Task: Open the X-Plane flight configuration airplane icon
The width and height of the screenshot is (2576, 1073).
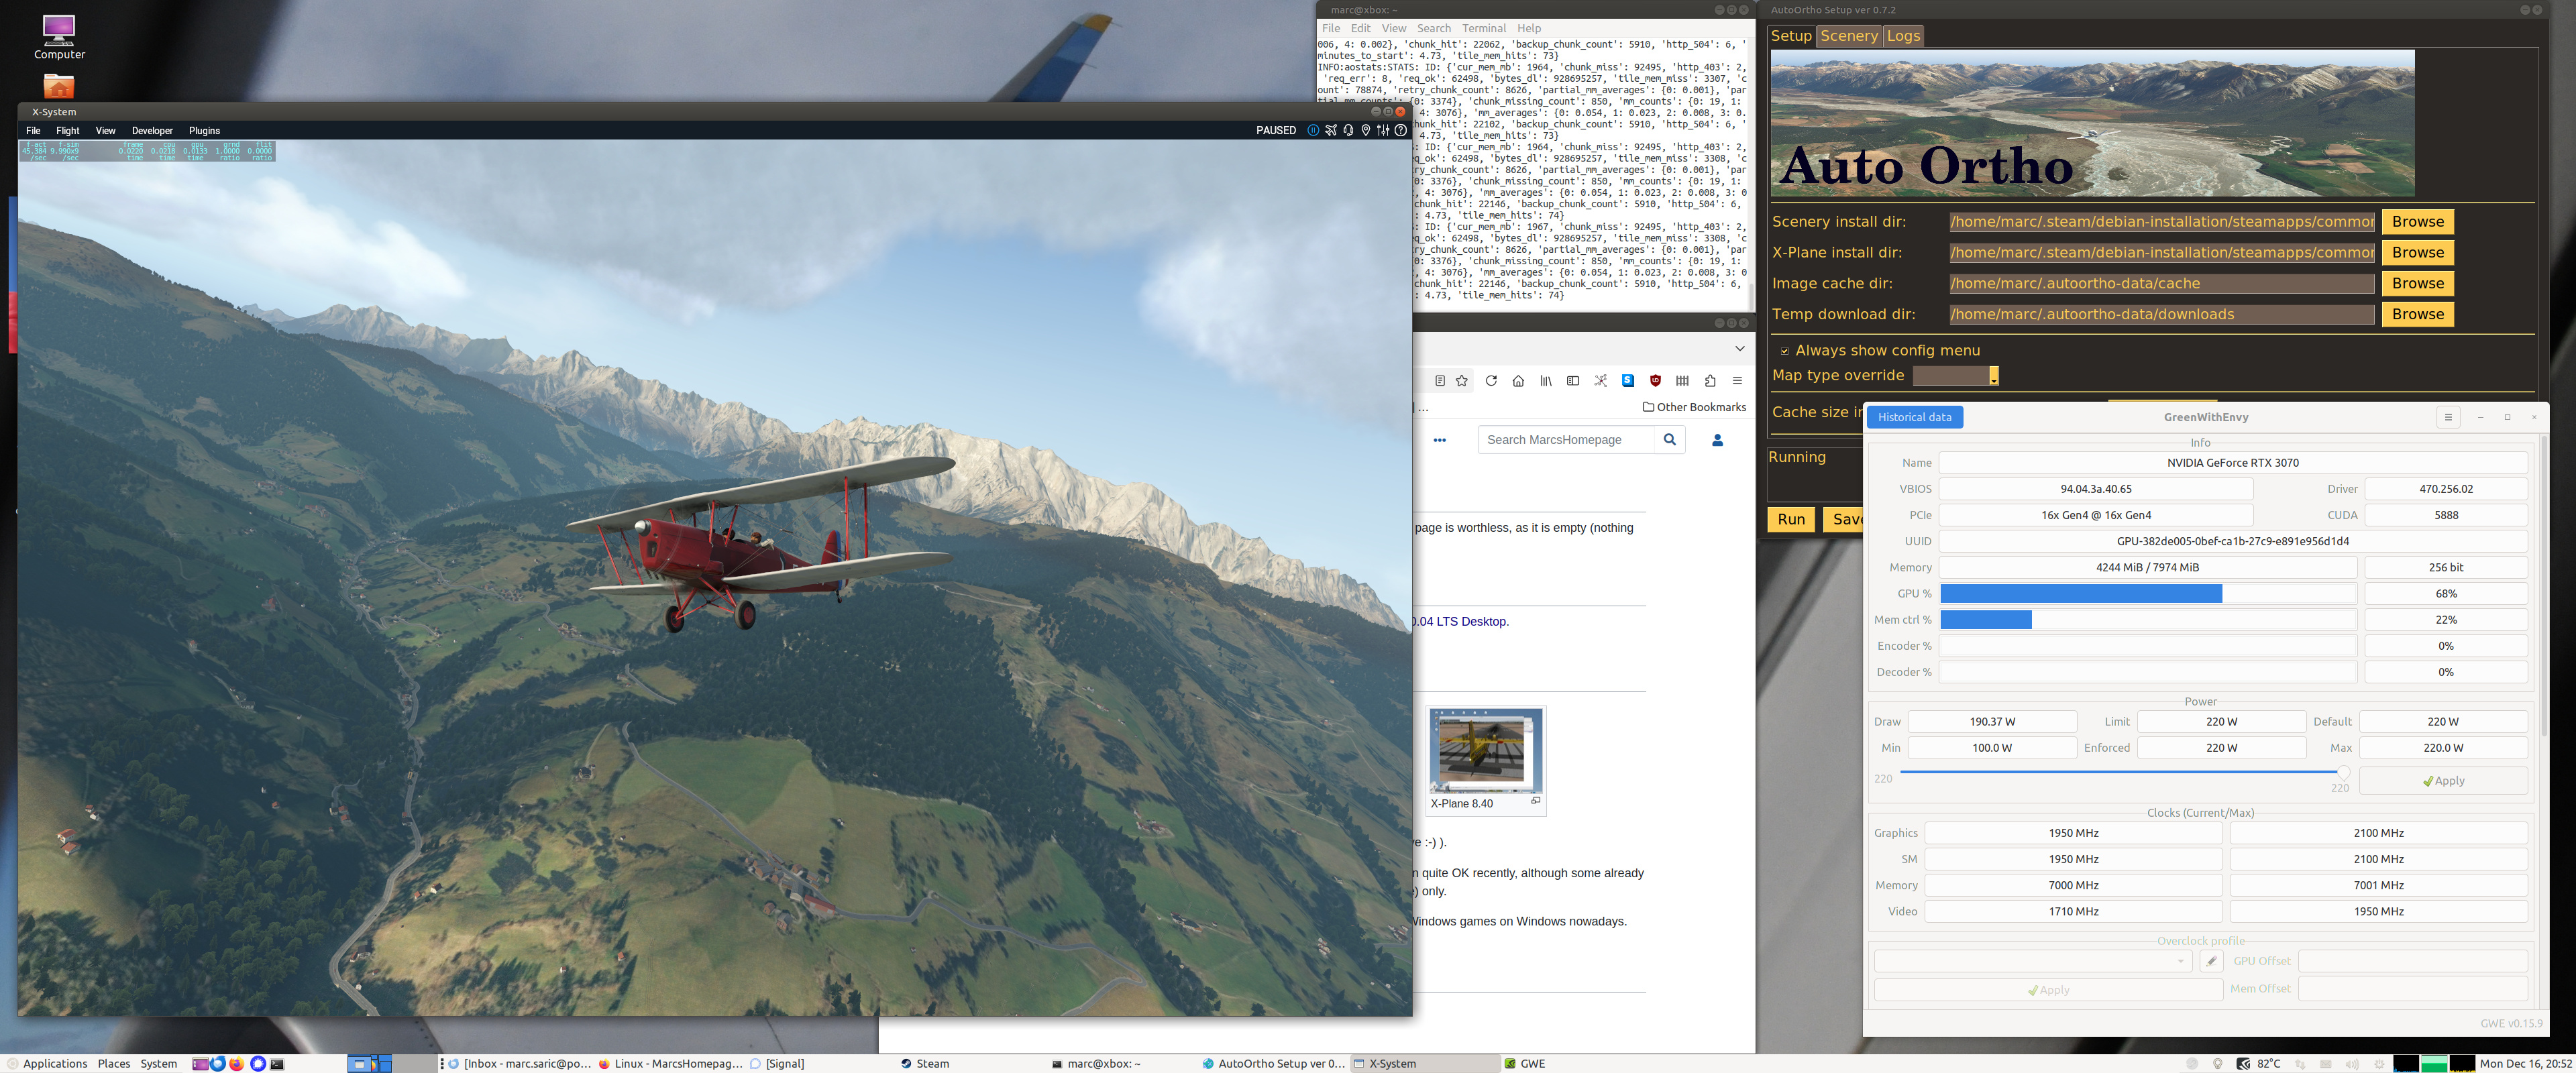Action: [1331, 130]
